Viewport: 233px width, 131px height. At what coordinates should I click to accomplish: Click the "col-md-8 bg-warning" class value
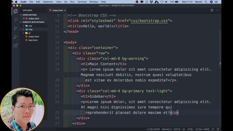pyautogui.click(x=123, y=59)
